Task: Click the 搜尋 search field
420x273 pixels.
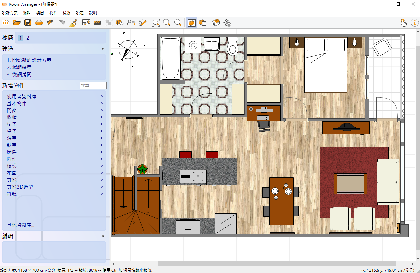Action: [x=93, y=86]
